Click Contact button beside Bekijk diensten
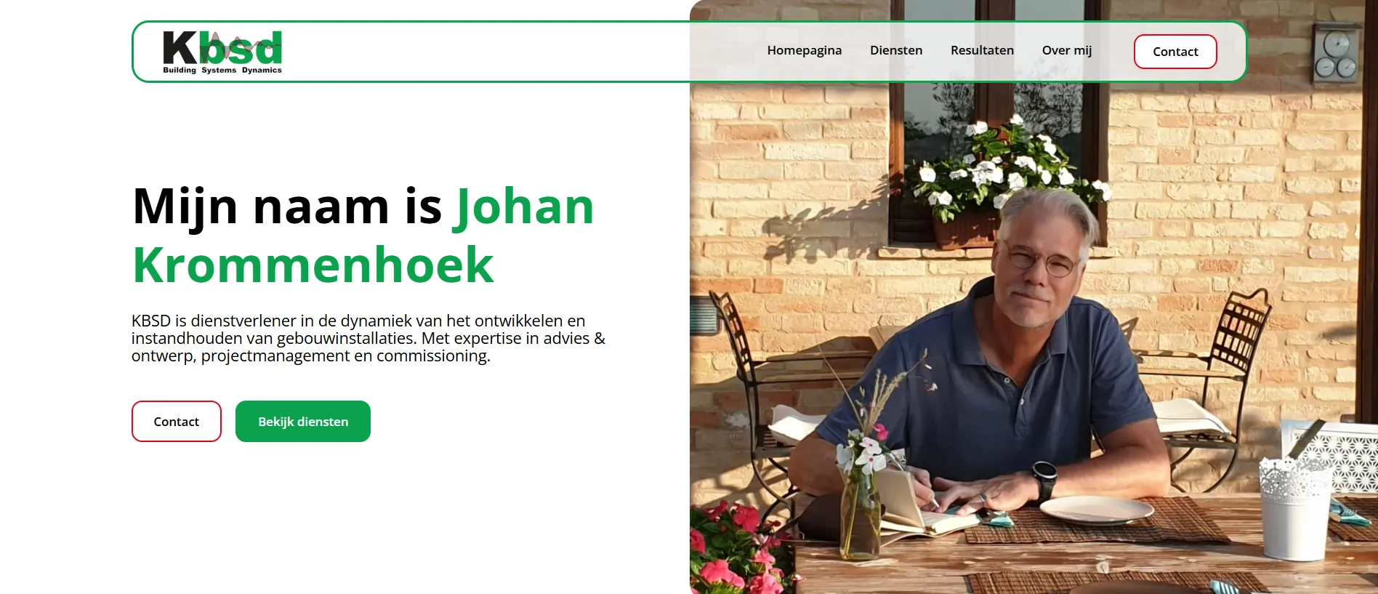 click(177, 421)
